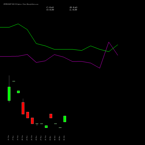Click the '04 Dec' date axis label
145x145 pixels.
[x=64, y=138]
